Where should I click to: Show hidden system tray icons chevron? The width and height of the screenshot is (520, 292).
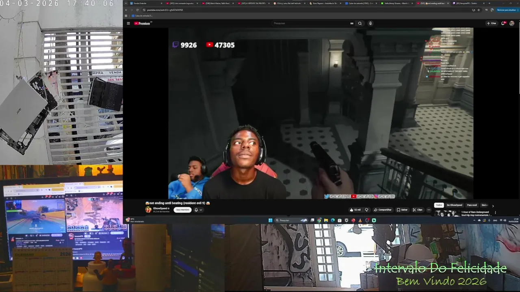click(474, 220)
